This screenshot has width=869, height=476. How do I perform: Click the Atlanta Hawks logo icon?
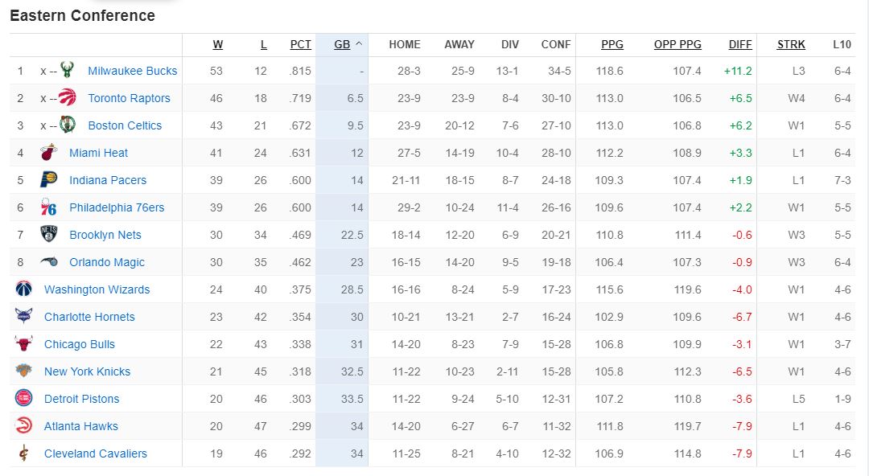pyautogui.click(x=24, y=426)
